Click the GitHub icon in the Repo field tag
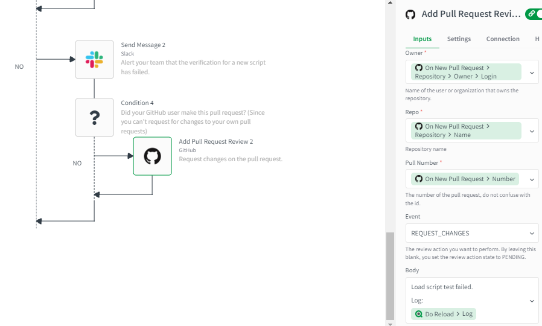Screen dimensions: 542x326 [418, 126]
